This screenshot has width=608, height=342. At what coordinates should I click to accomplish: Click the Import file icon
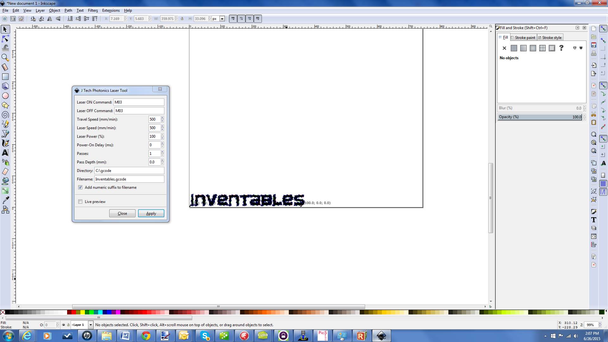[x=594, y=65]
